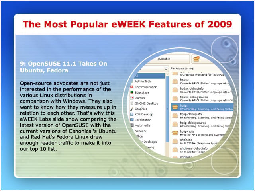Select the Games category icon
The height and width of the screenshot is (191, 255).
[x=132, y=98]
